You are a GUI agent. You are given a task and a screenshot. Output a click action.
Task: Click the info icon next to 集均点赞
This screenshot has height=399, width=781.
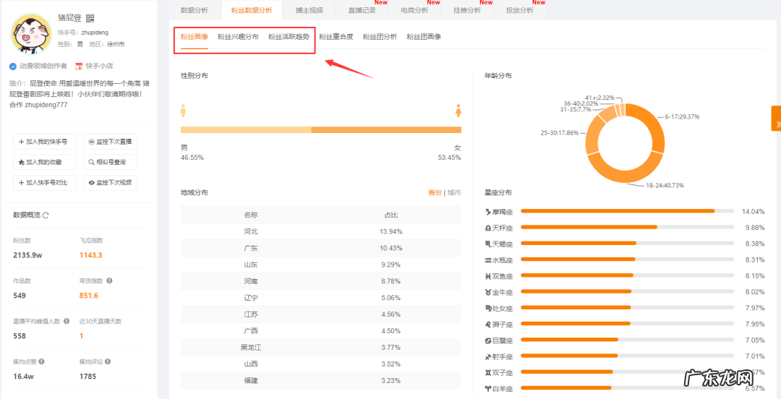(x=43, y=361)
